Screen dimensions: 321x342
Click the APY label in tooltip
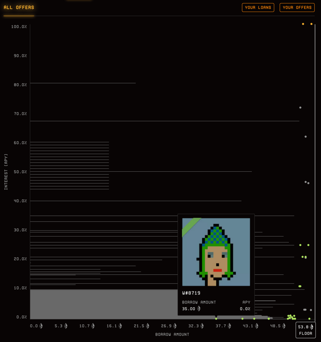coord(246,302)
